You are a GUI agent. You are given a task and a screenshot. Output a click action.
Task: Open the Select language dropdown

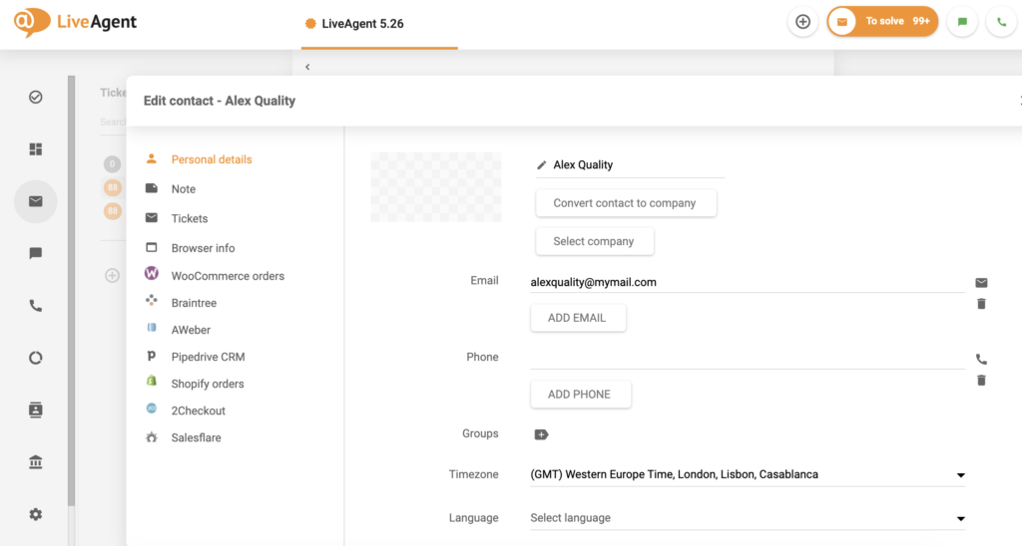coord(960,518)
